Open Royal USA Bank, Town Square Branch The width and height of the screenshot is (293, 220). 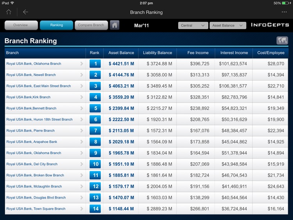coord(36,209)
